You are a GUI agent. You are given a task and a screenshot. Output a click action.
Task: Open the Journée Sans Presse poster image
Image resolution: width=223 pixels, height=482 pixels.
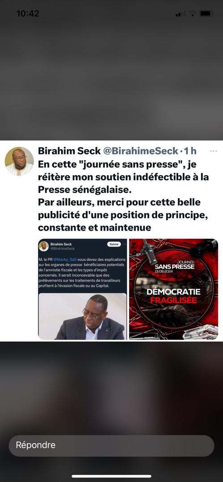click(173, 289)
